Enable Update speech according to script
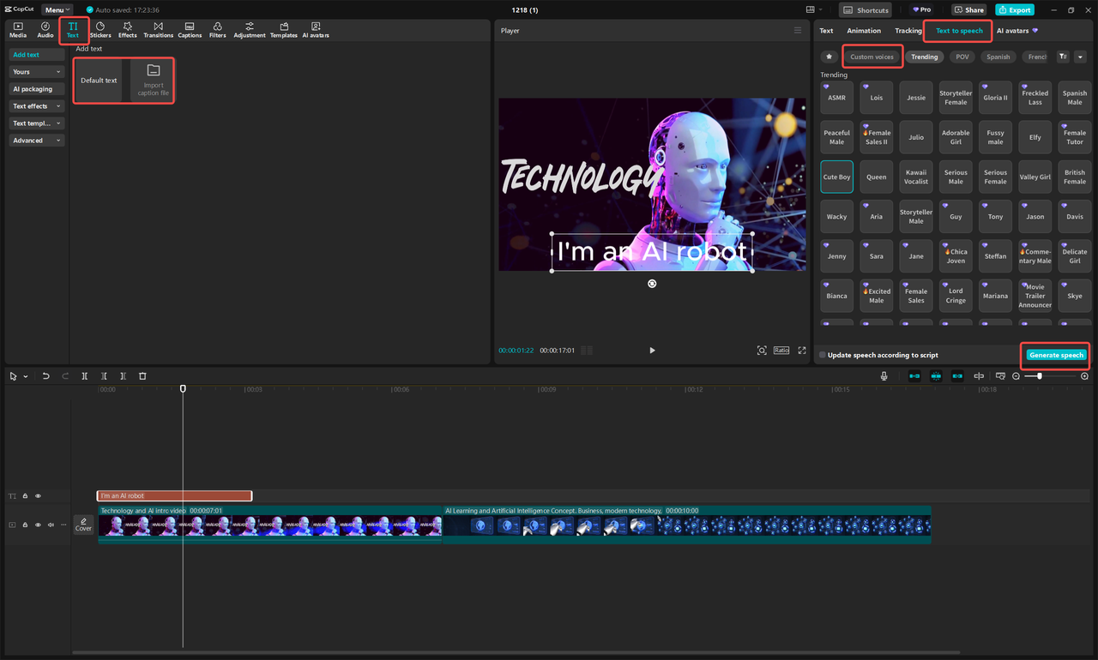This screenshot has height=660, width=1098. coord(823,355)
